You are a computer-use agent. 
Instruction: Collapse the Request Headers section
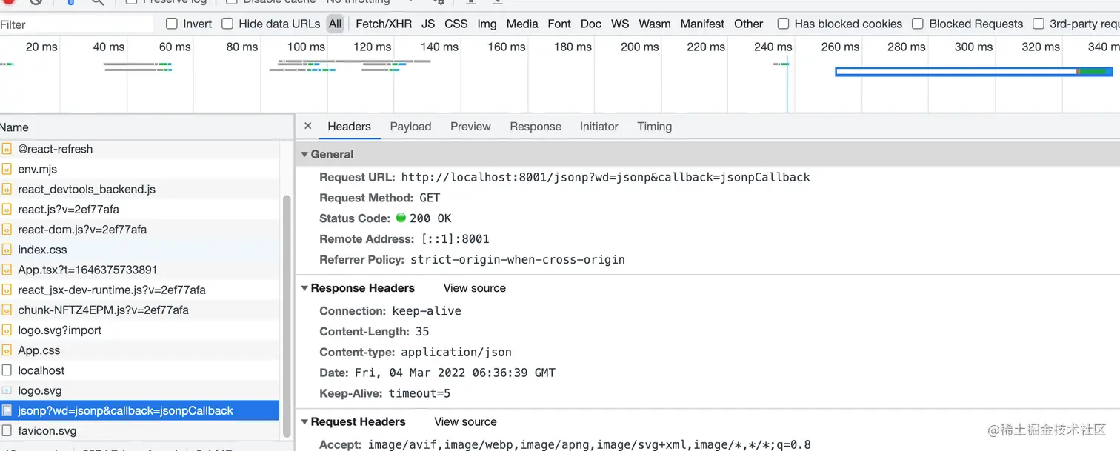tap(304, 421)
